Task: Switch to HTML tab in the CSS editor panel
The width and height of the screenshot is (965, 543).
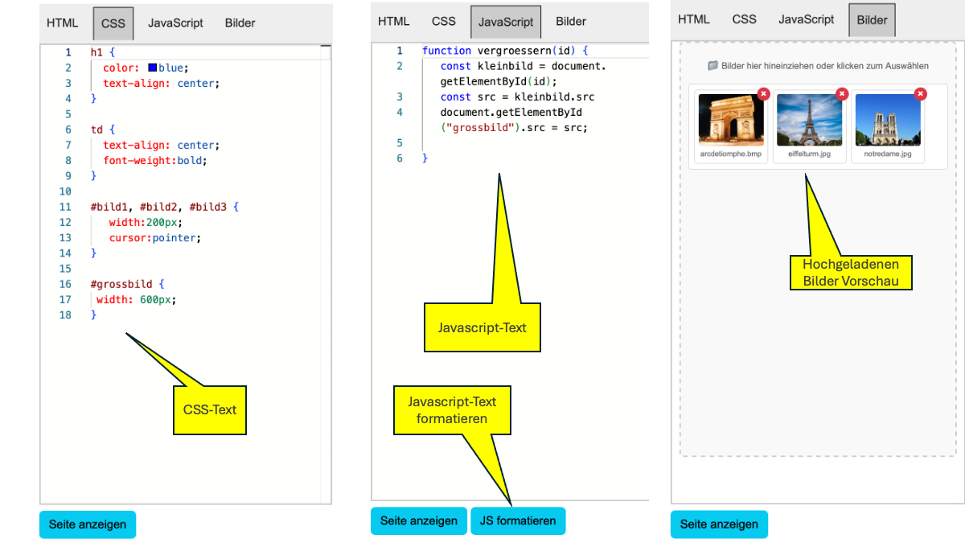Action: [x=63, y=23]
